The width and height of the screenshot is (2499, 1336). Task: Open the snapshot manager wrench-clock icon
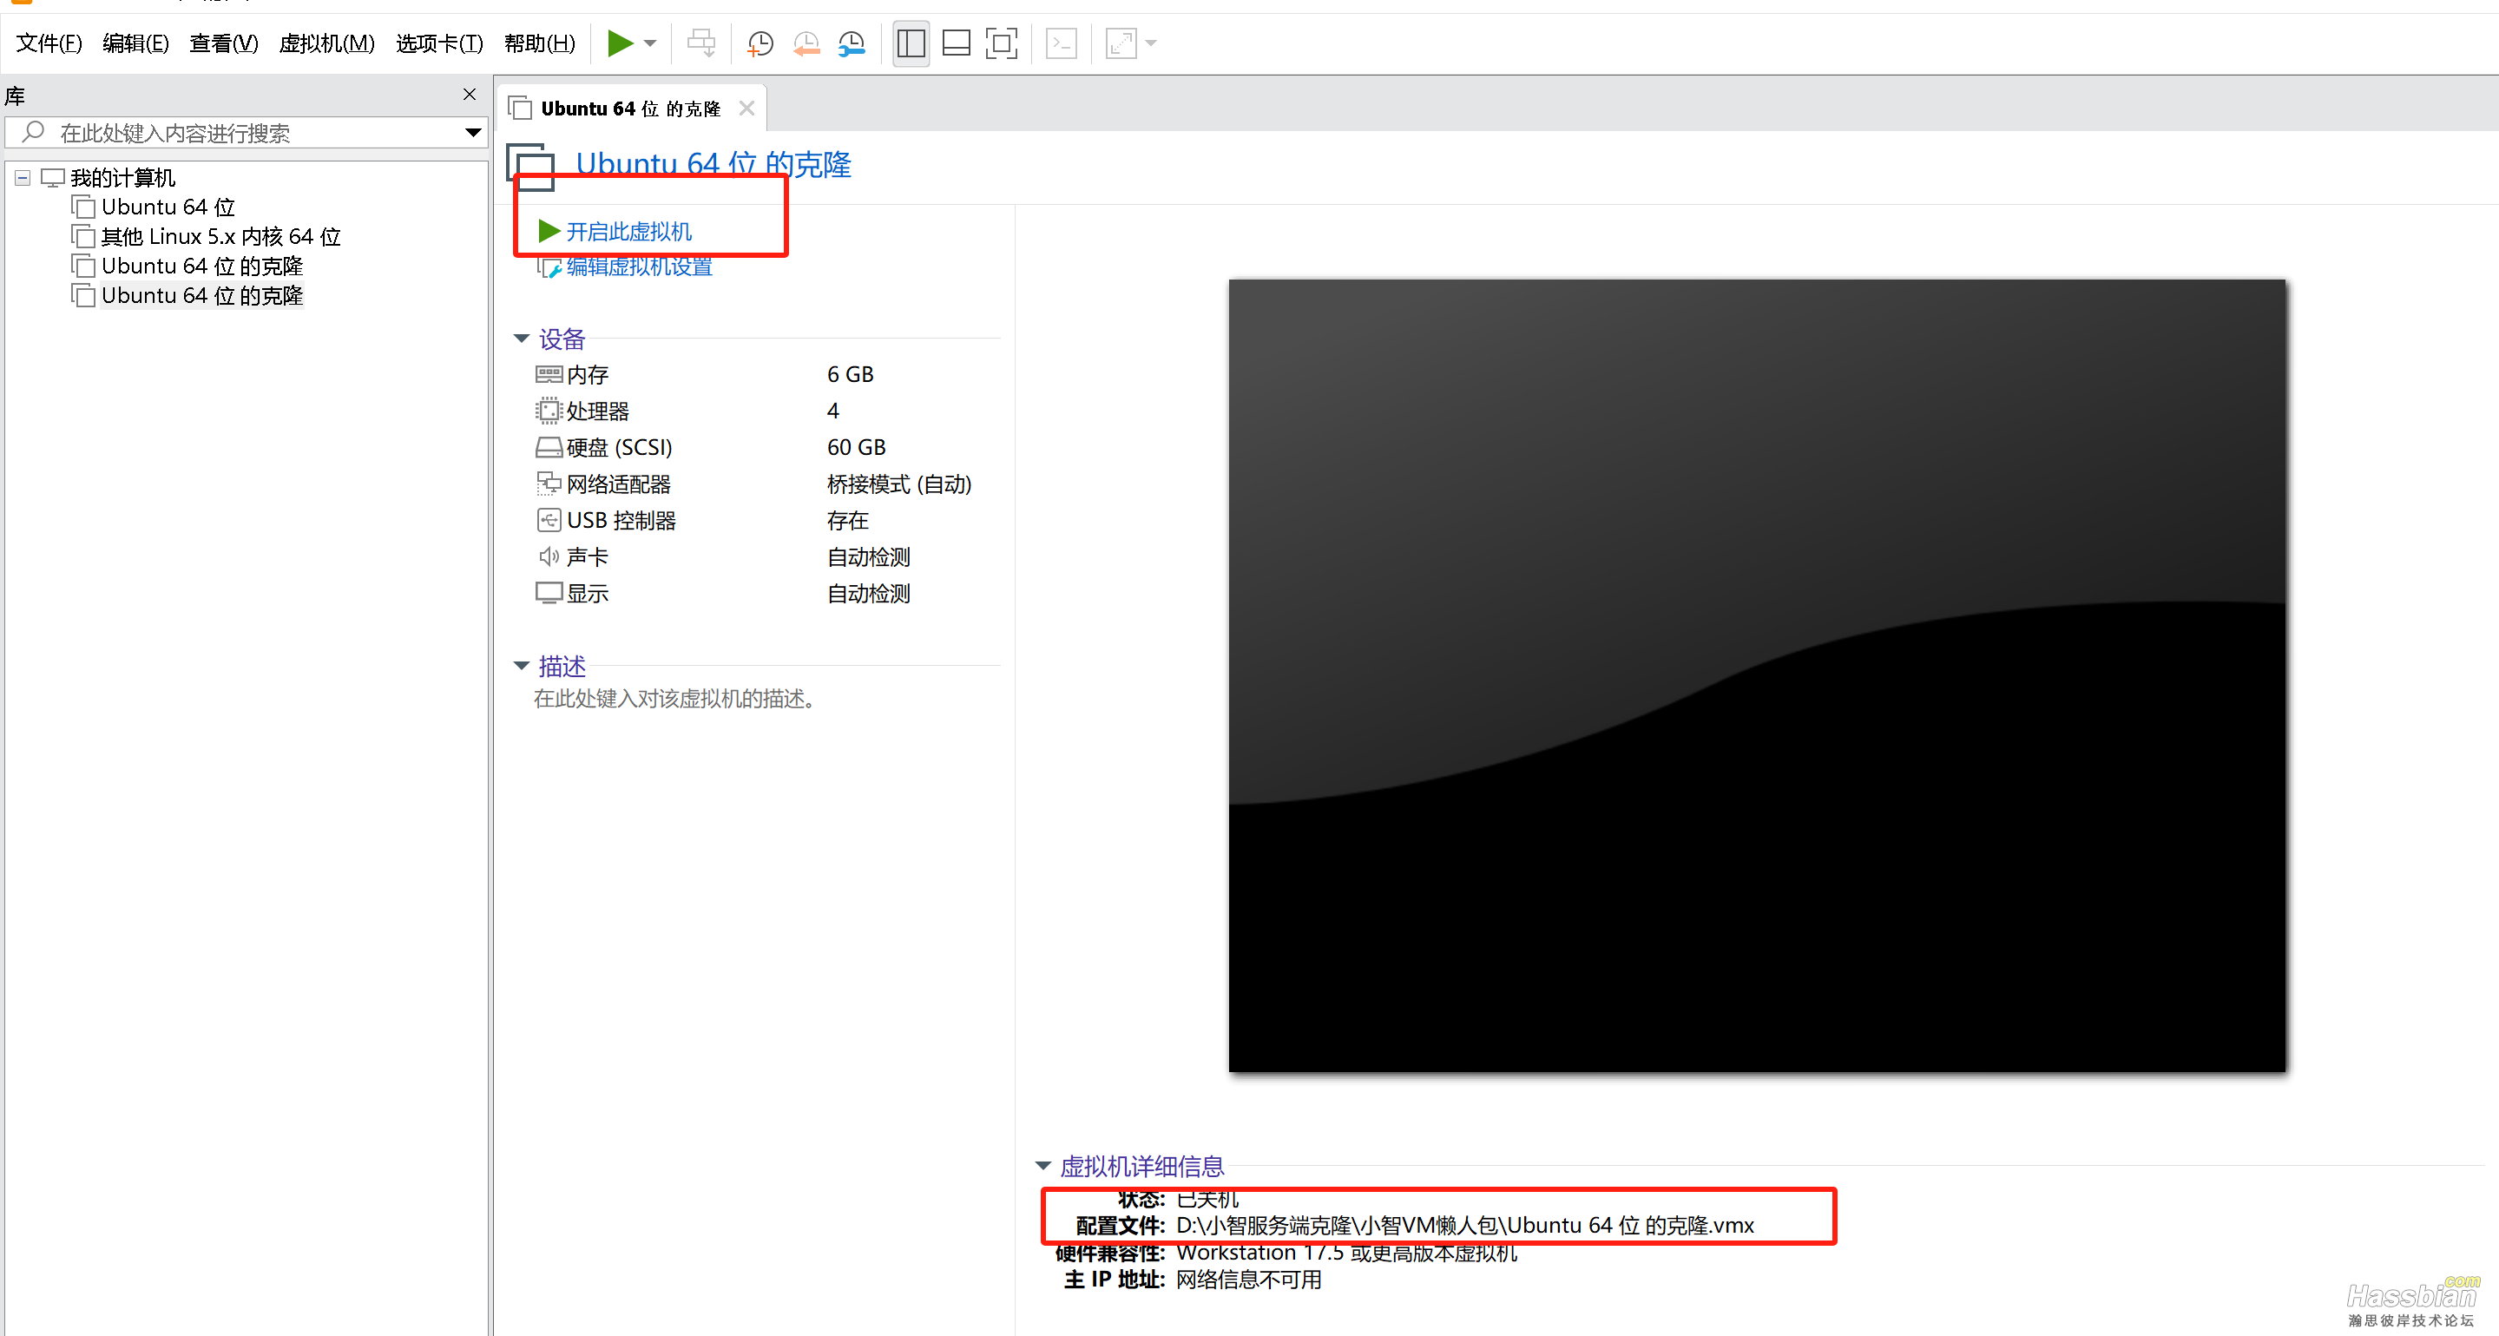tap(852, 43)
